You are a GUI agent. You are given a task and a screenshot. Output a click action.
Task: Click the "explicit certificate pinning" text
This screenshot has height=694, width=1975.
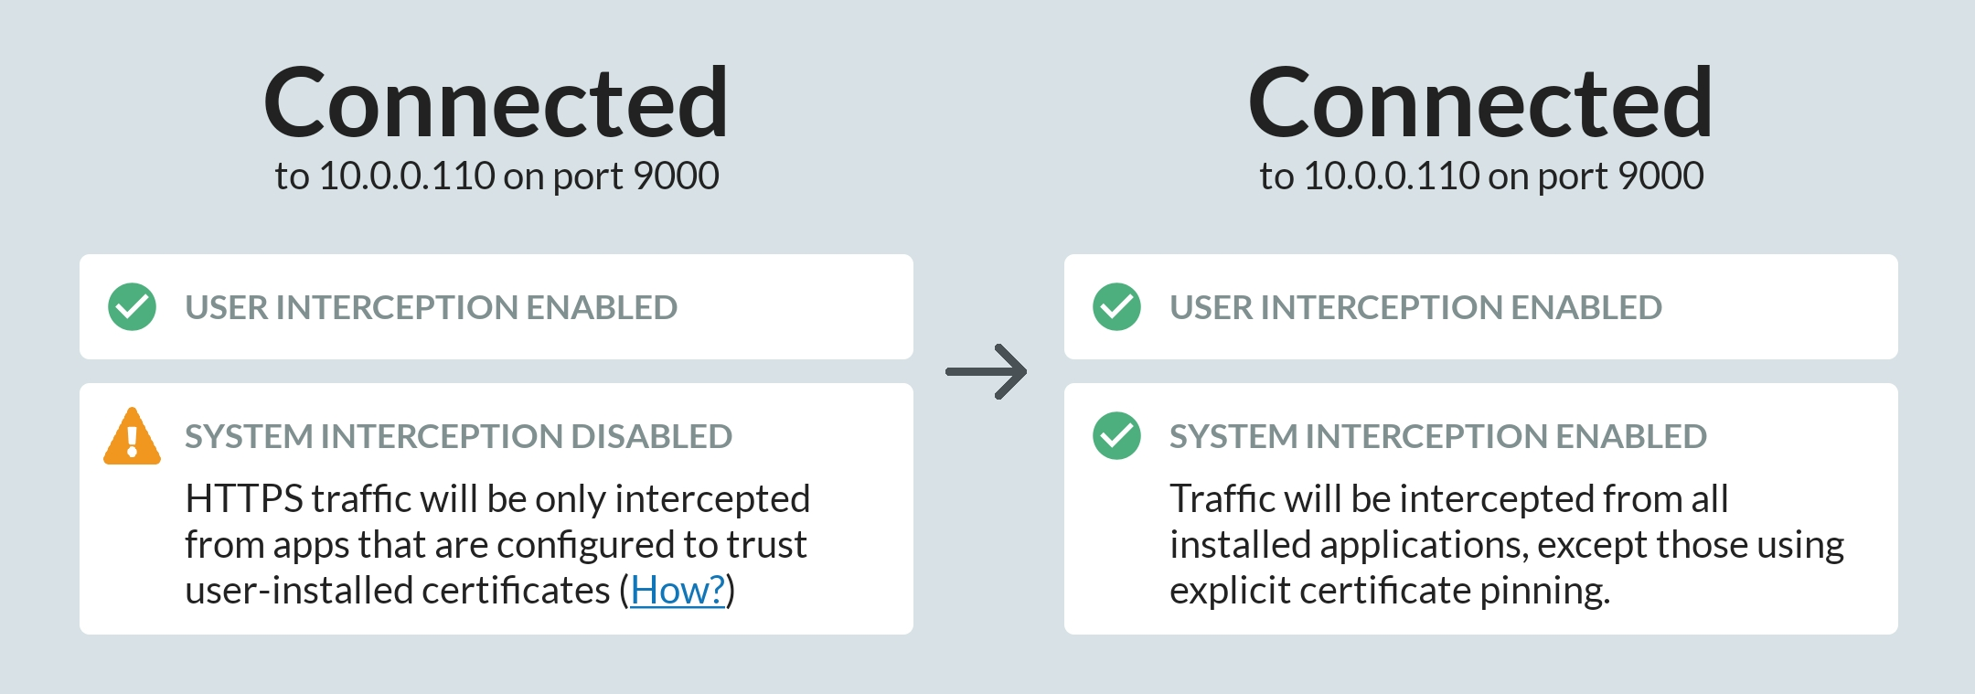click(1389, 591)
